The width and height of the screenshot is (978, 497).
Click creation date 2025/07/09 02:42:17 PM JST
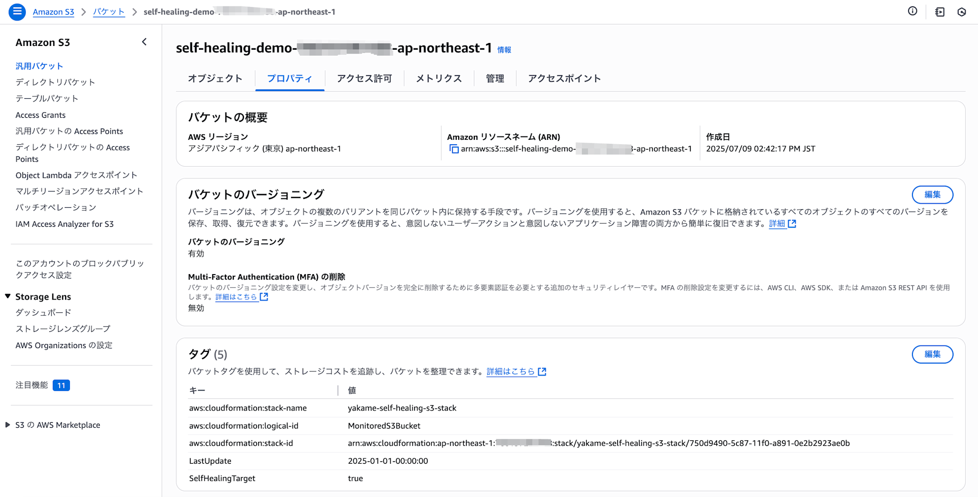pos(760,149)
